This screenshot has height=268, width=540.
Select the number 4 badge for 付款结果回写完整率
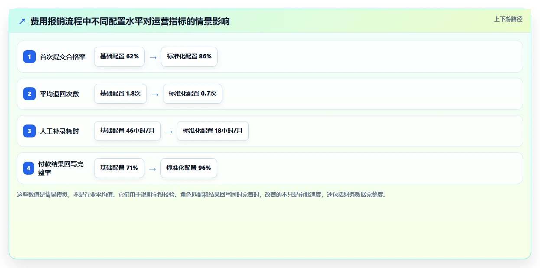(x=29, y=168)
